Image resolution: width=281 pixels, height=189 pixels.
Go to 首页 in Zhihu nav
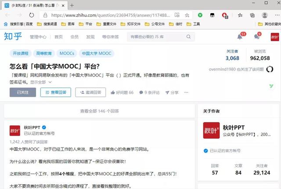tap(58, 37)
